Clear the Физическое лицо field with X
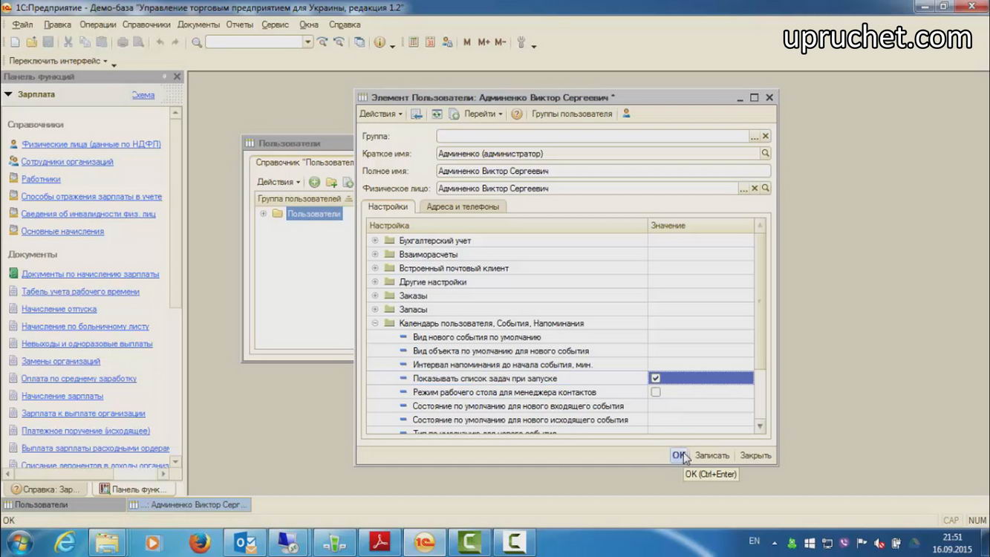 tap(755, 189)
